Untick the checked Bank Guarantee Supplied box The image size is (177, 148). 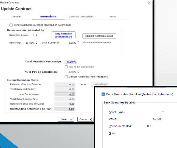[103, 94]
